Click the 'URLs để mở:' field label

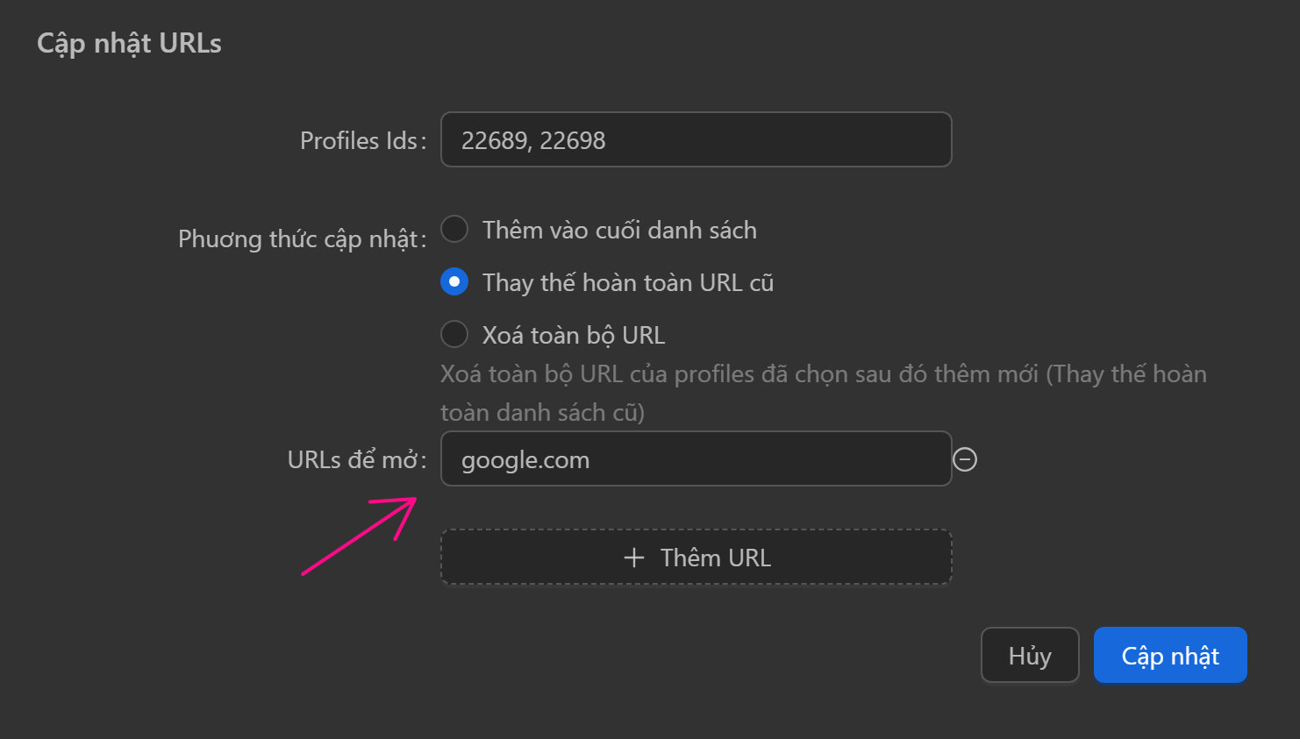tap(356, 459)
